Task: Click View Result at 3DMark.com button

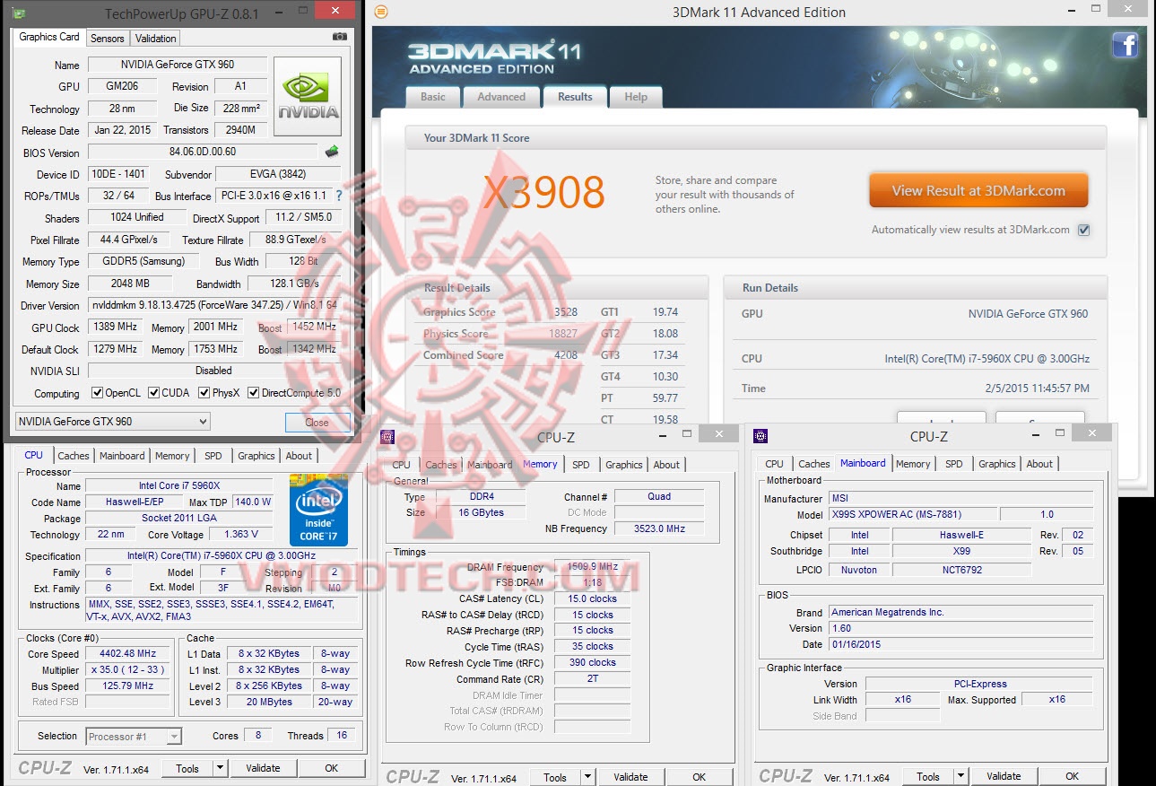Action: pyautogui.click(x=978, y=191)
